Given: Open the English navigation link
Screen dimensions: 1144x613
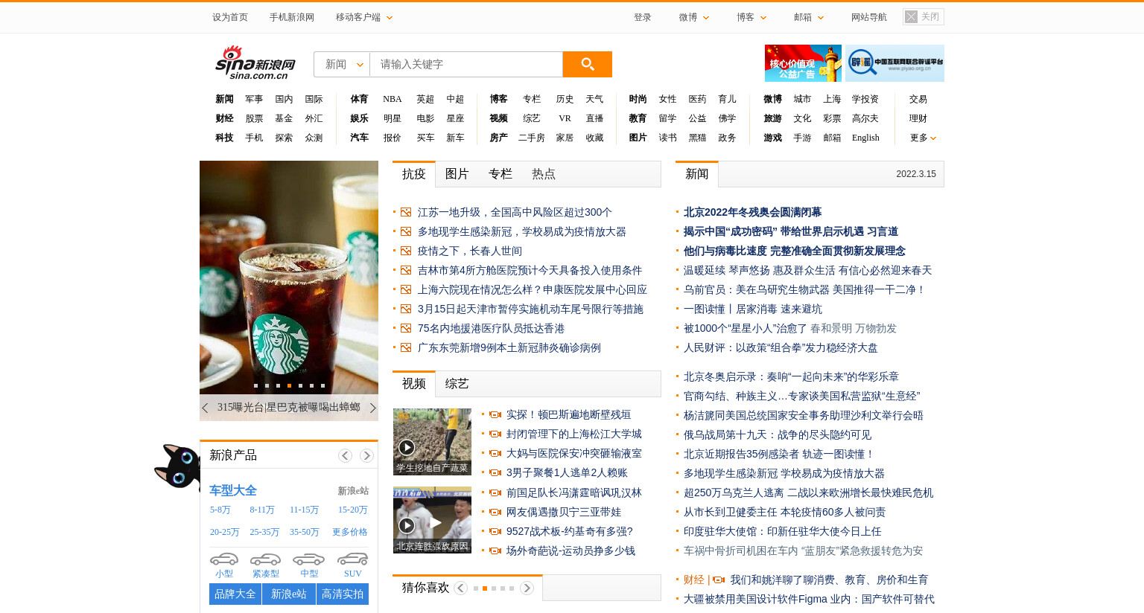Looking at the screenshot, I should point(865,138).
